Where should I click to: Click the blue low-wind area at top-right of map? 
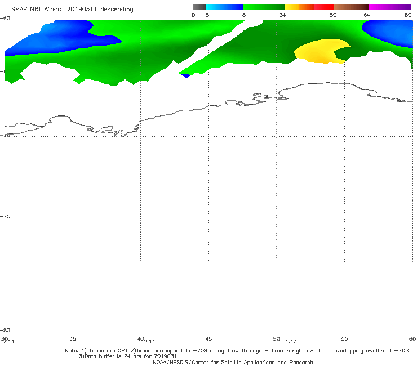[391, 32]
